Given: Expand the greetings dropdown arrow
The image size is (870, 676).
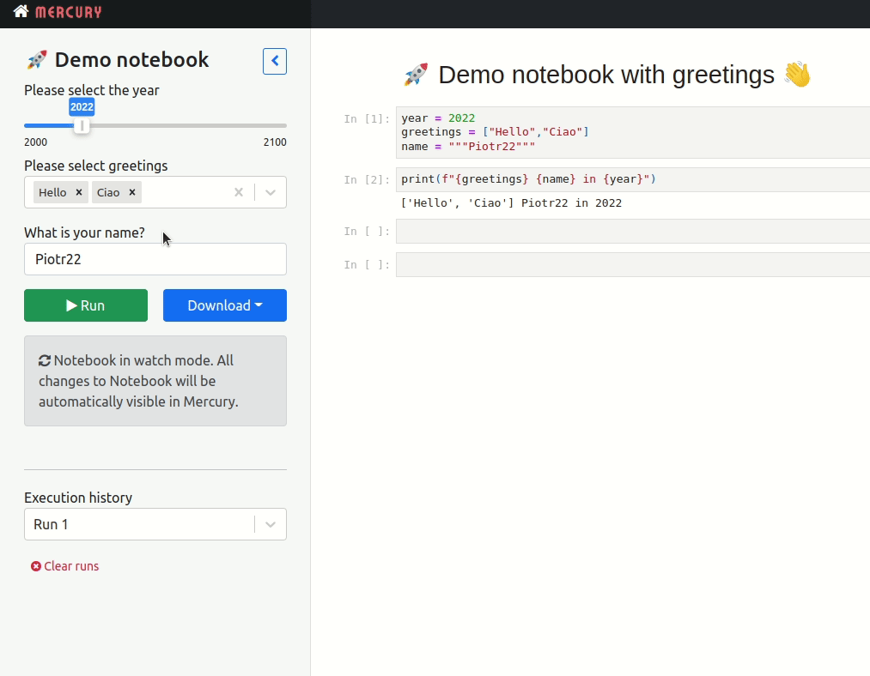Looking at the screenshot, I should pyautogui.click(x=271, y=192).
